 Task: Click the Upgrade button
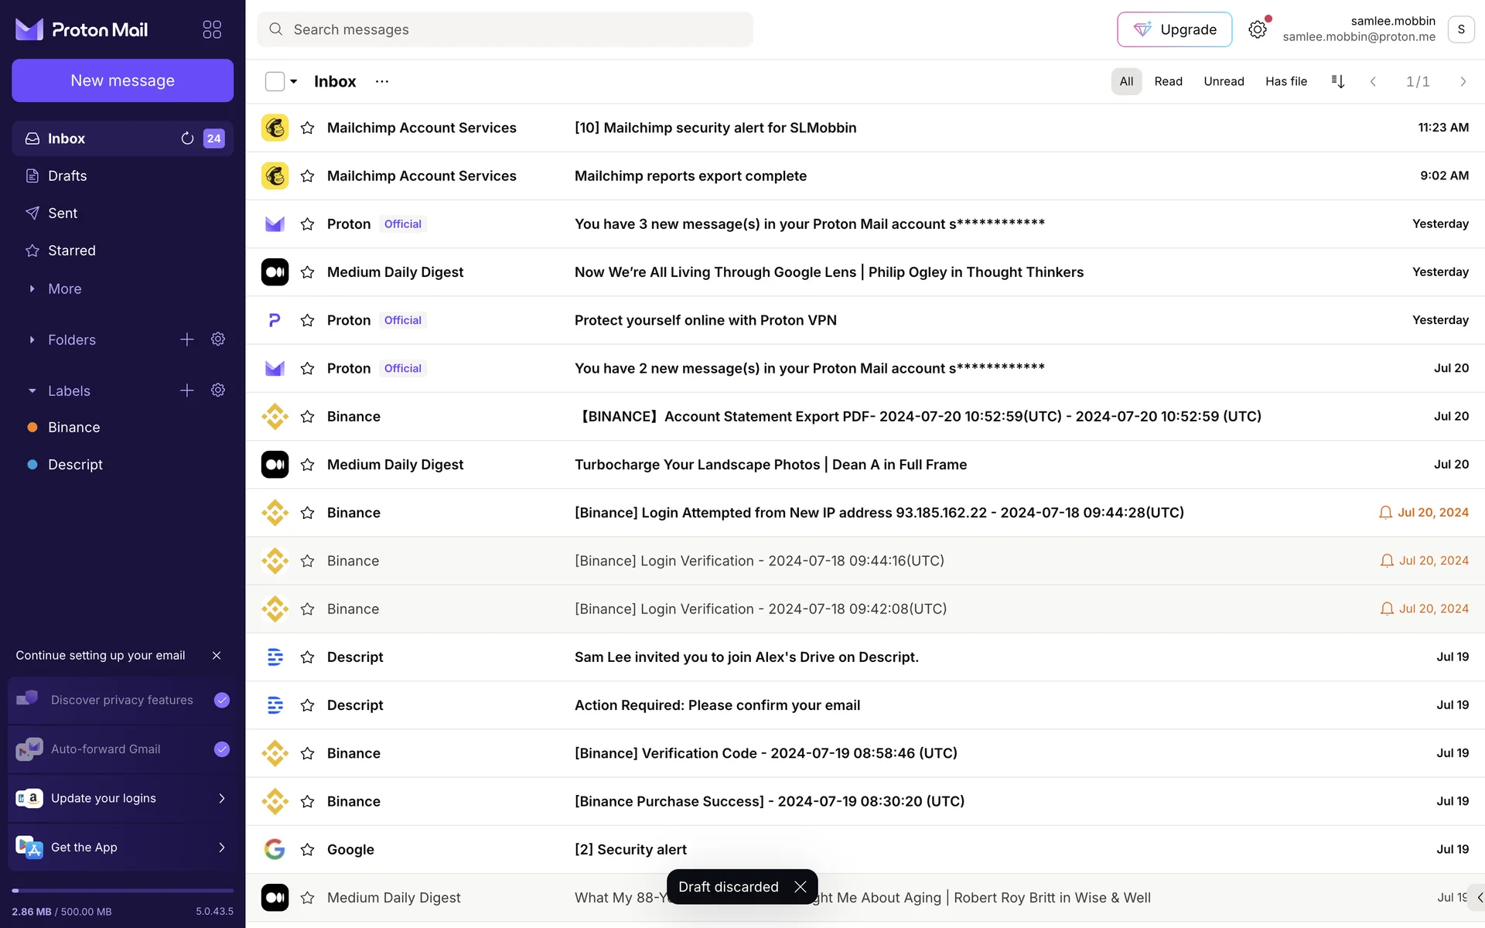[1174, 29]
